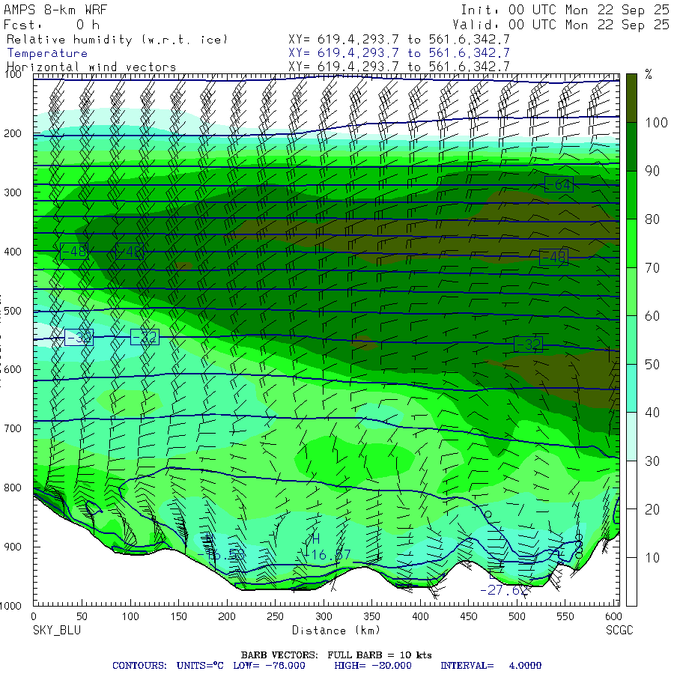Click distance axis tick "0"

click(x=34, y=616)
